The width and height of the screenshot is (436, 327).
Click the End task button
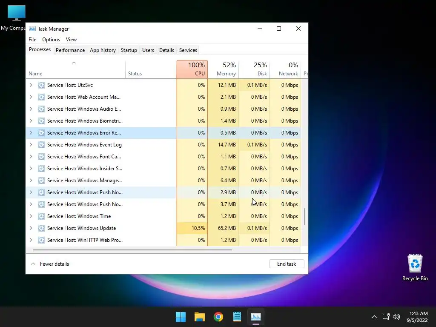287,264
